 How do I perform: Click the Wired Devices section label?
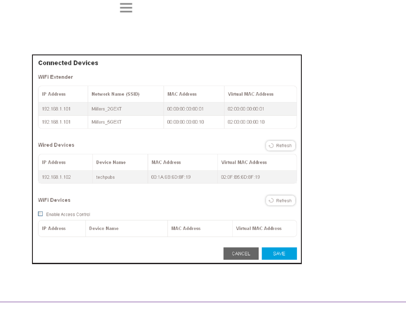[56, 145]
